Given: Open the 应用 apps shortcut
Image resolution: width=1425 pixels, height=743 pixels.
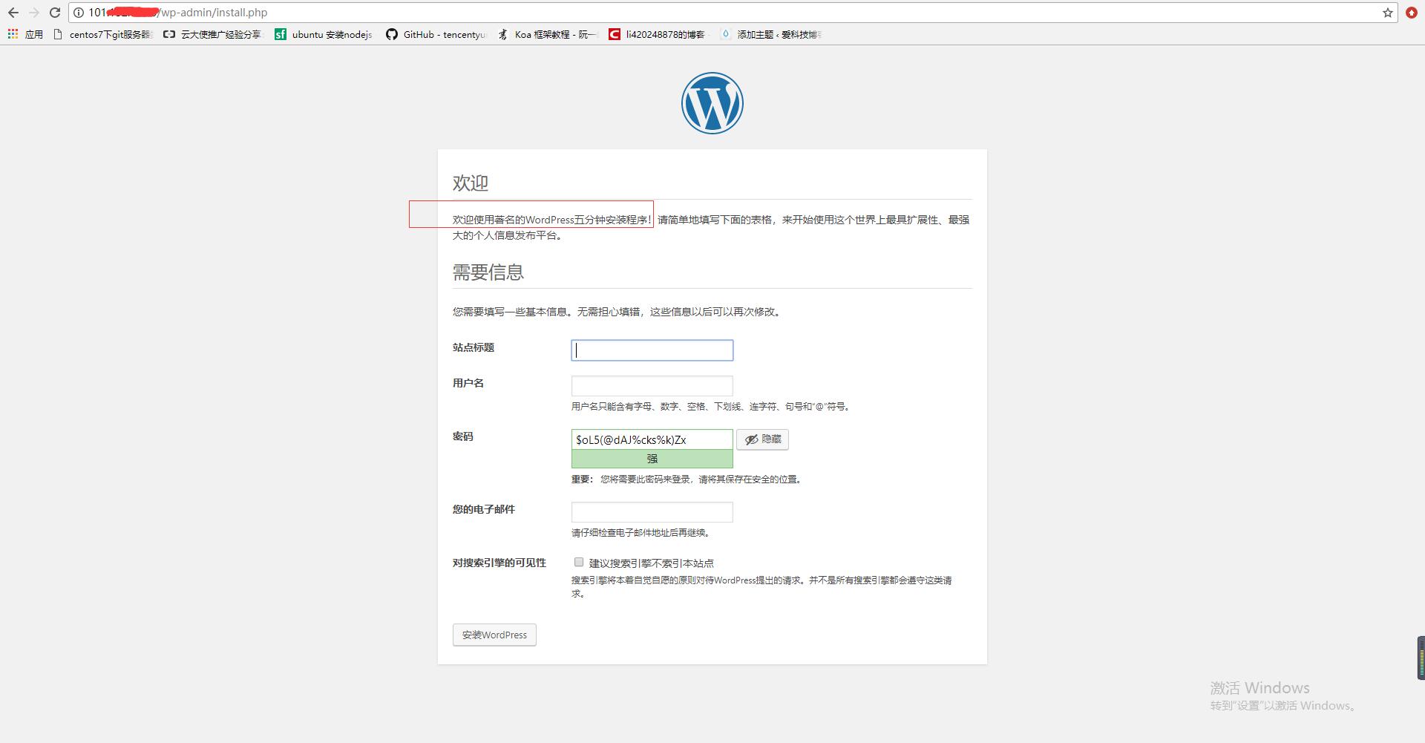Looking at the screenshot, I should point(25,34).
